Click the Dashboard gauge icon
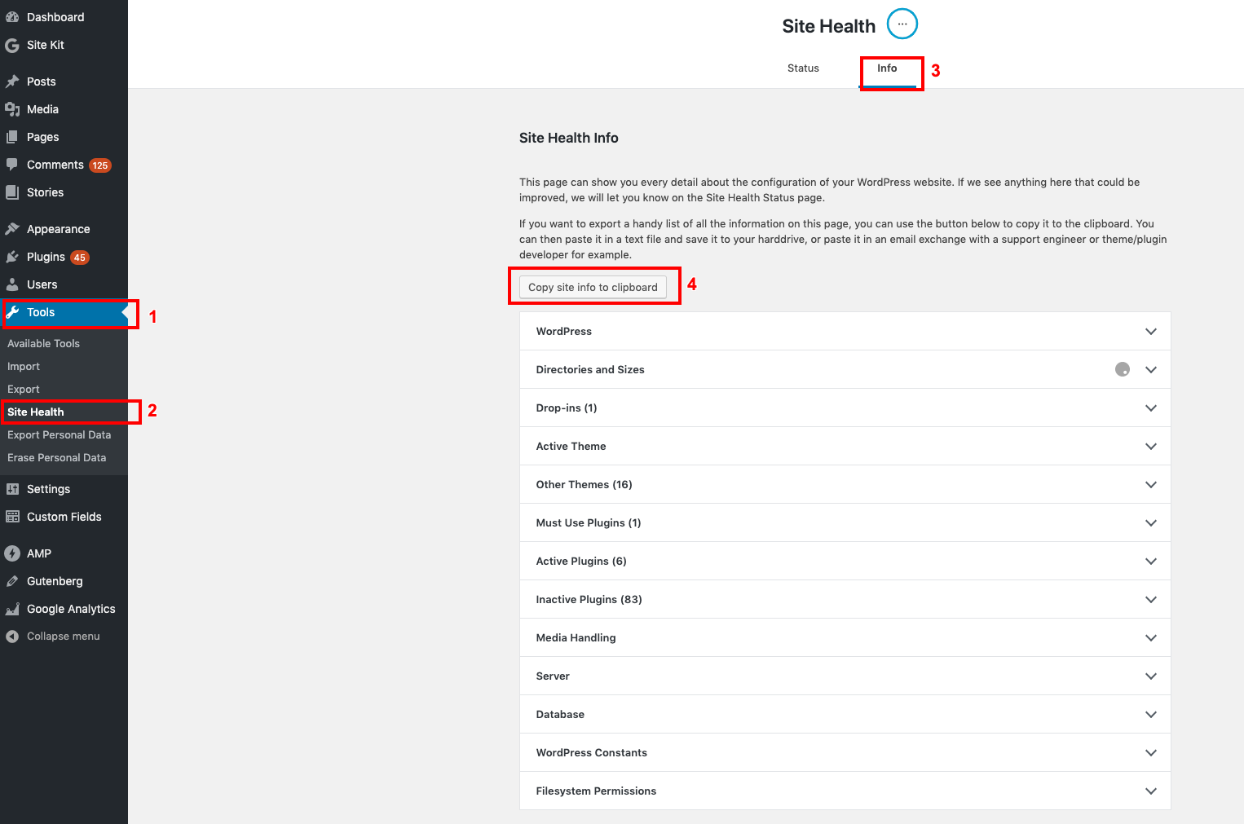This screenshot has width=1244, height=824. [12, 17]
